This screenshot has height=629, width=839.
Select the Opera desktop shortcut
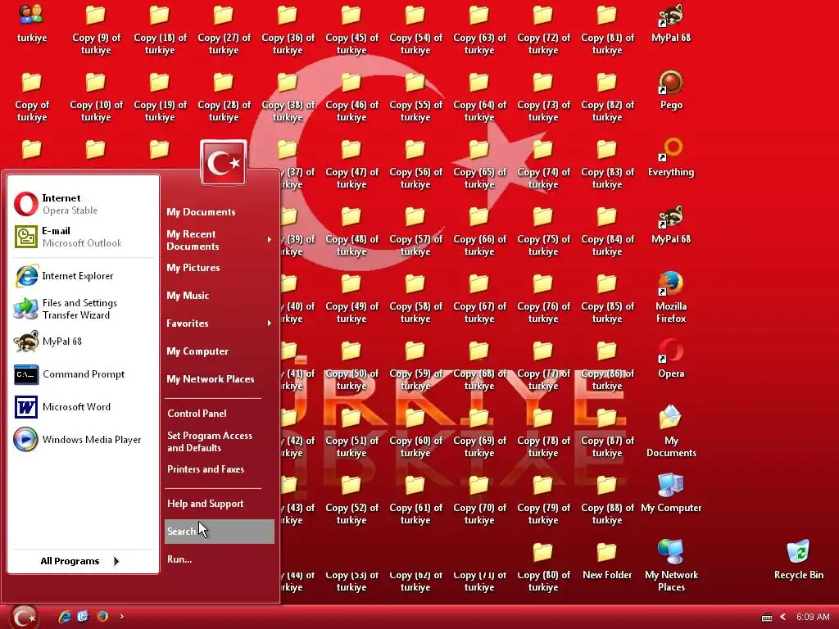(671, 359)
